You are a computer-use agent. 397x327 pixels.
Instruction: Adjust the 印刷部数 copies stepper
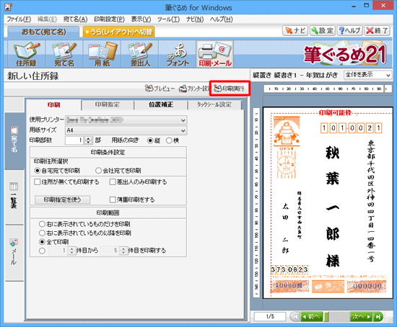(x=88, y=140)
